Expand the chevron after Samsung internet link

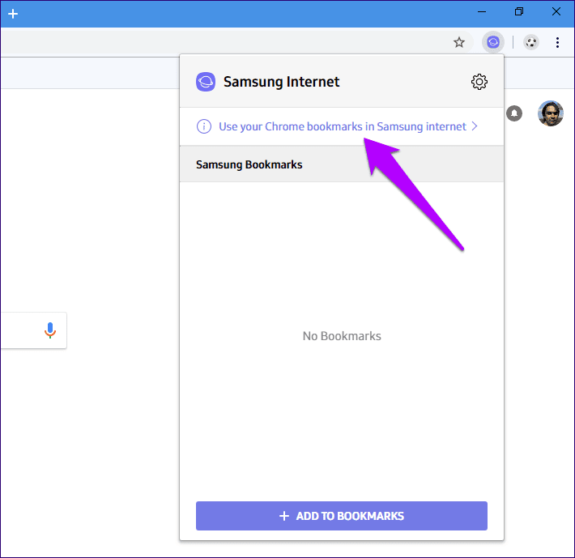(x=475, y=126)
